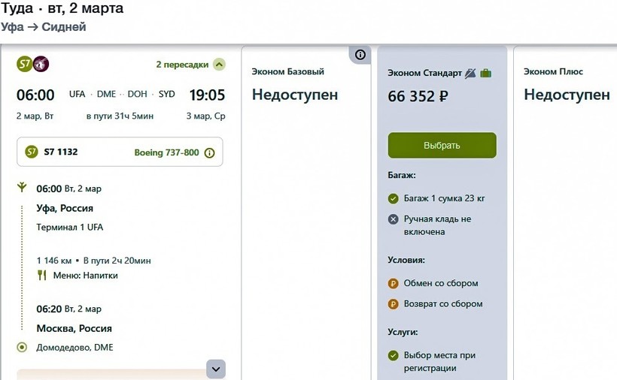Screen dimensions: 617x380
Task: Click the Boeing 737-800 aircraft link
Action: 166,152
